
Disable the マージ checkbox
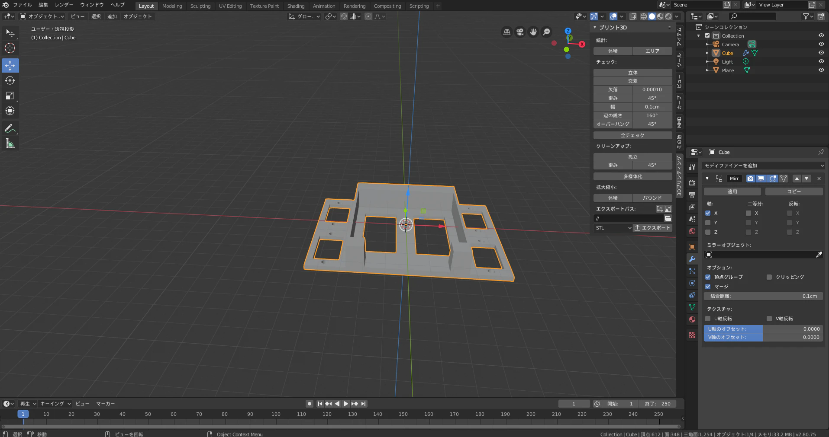[x=708, y=287]
